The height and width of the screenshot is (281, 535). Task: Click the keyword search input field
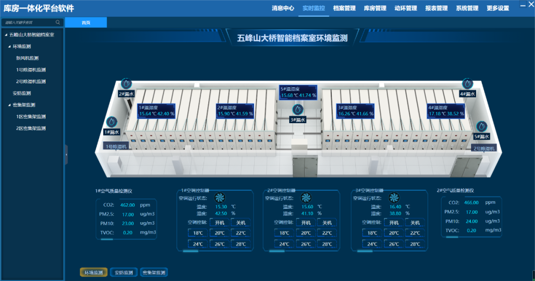[29, 22]
